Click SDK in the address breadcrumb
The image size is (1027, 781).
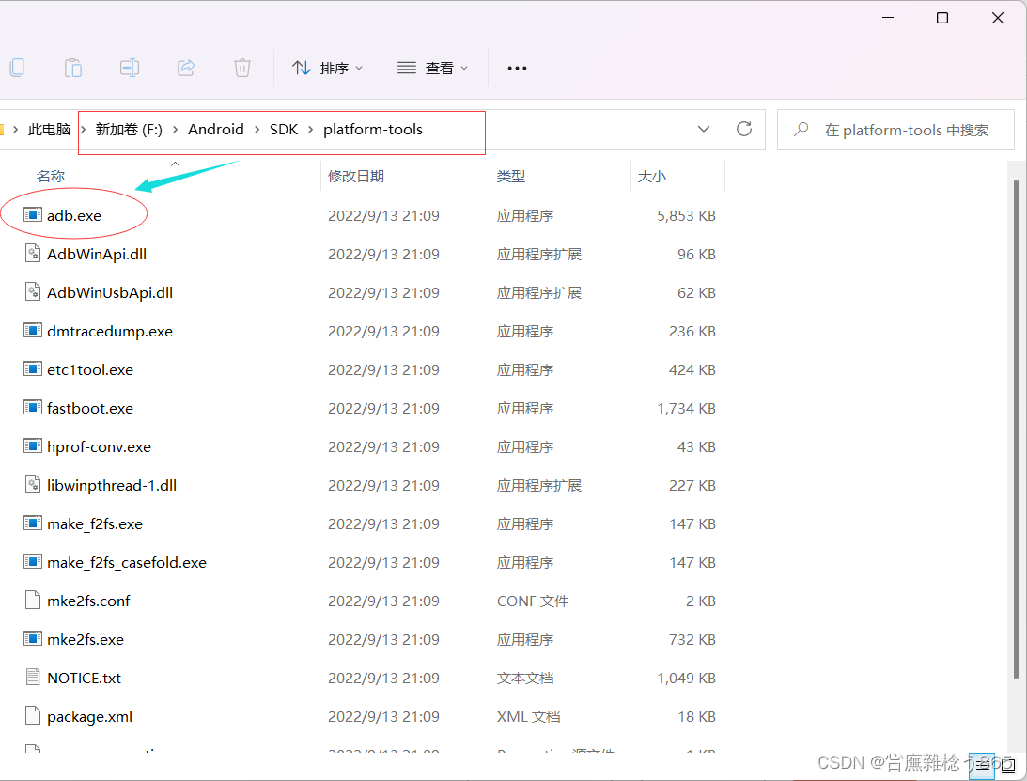click(284, 130)
